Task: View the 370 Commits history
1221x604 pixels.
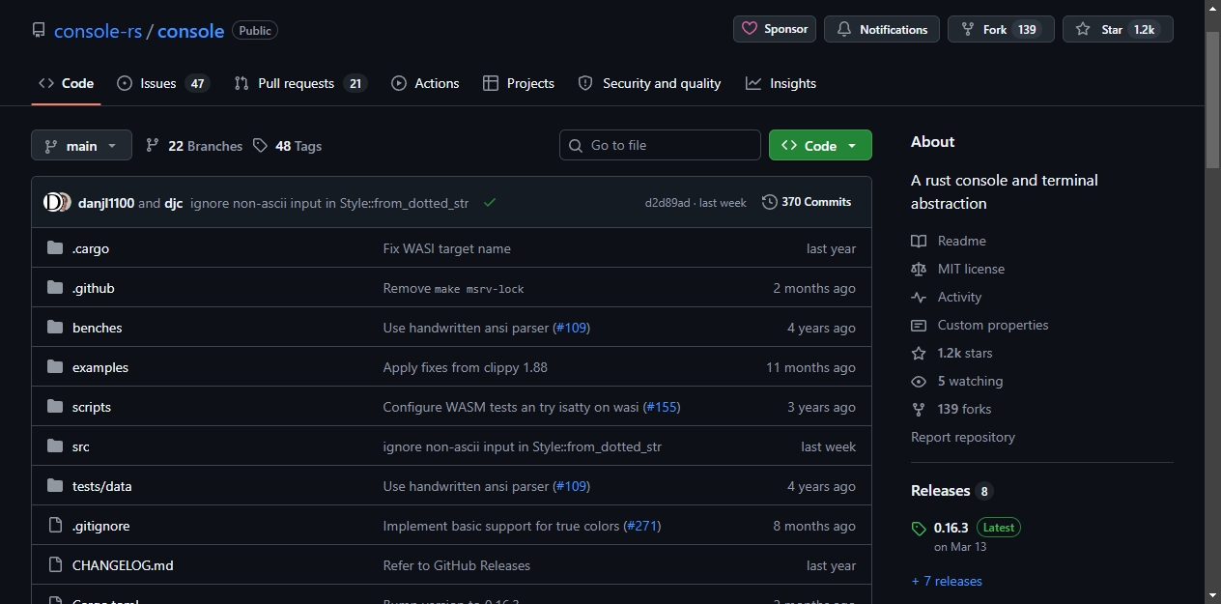Action: coord(807,202)
